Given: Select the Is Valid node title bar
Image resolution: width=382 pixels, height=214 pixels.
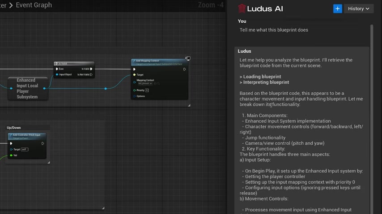Looking at the screenshot, I should 74,64.
